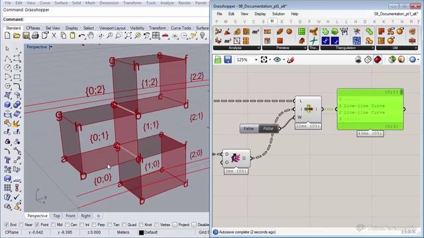Viewport: 424px width, 238px height.
Task: Open the zoom extents dropdown arrow in Grasshopper
Action: tap(270, 60)
